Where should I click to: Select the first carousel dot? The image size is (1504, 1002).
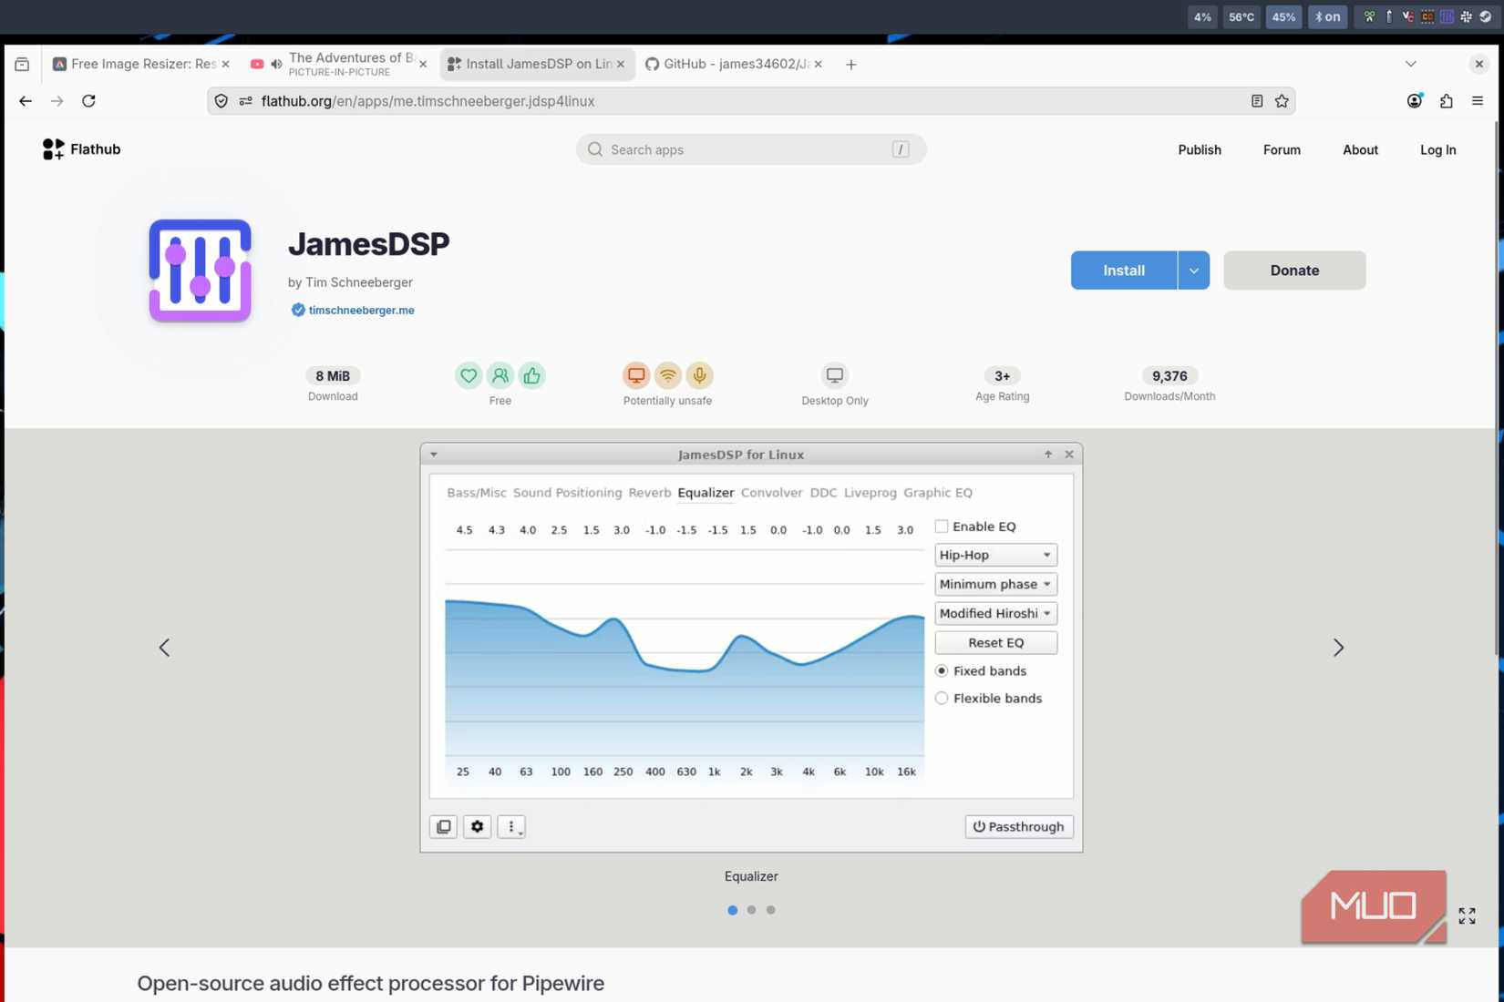tap(732, 910)
